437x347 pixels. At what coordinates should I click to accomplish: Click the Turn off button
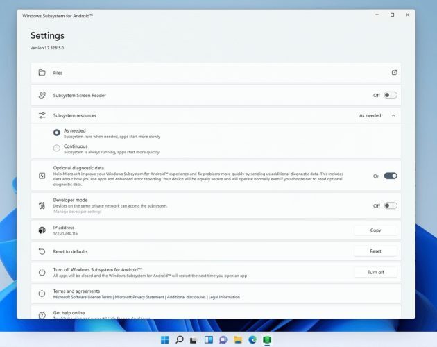coord(375,272)
